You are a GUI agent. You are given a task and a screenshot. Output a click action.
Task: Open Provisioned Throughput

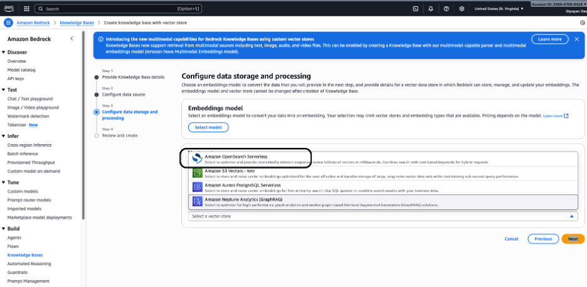click(31, 162)
